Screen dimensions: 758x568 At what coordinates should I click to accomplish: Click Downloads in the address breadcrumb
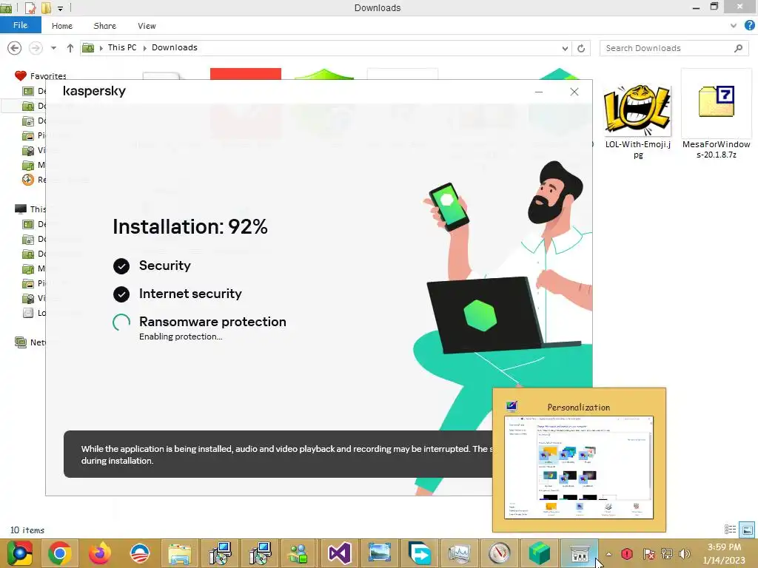175,47
